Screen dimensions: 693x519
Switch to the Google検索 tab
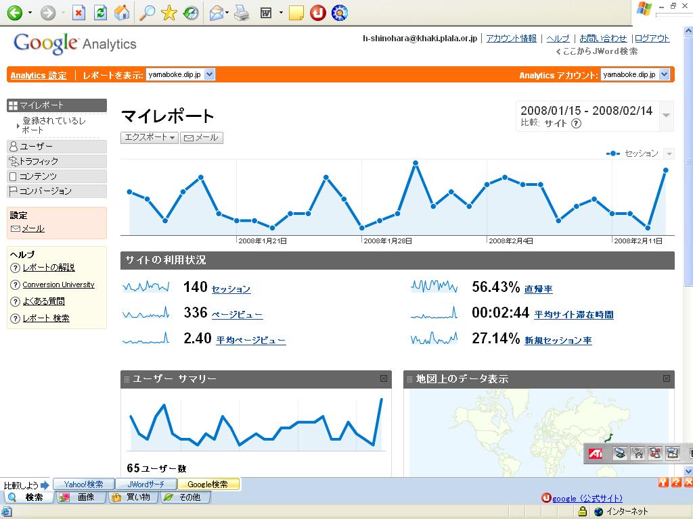pos(208,485)
